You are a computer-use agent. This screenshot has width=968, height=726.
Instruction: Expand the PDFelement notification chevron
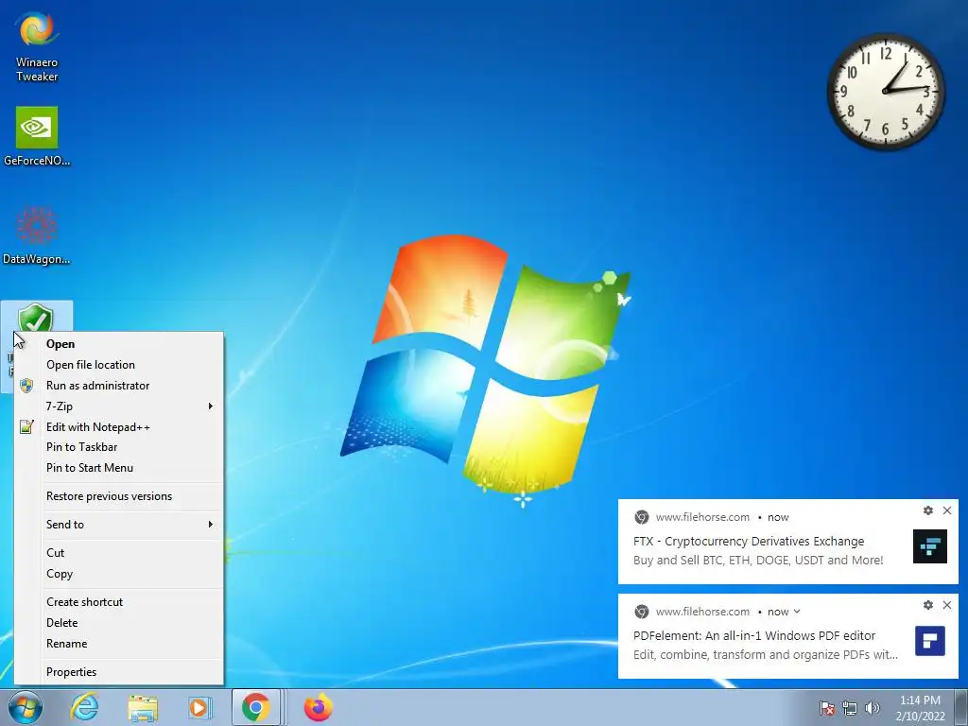[797, 612]
